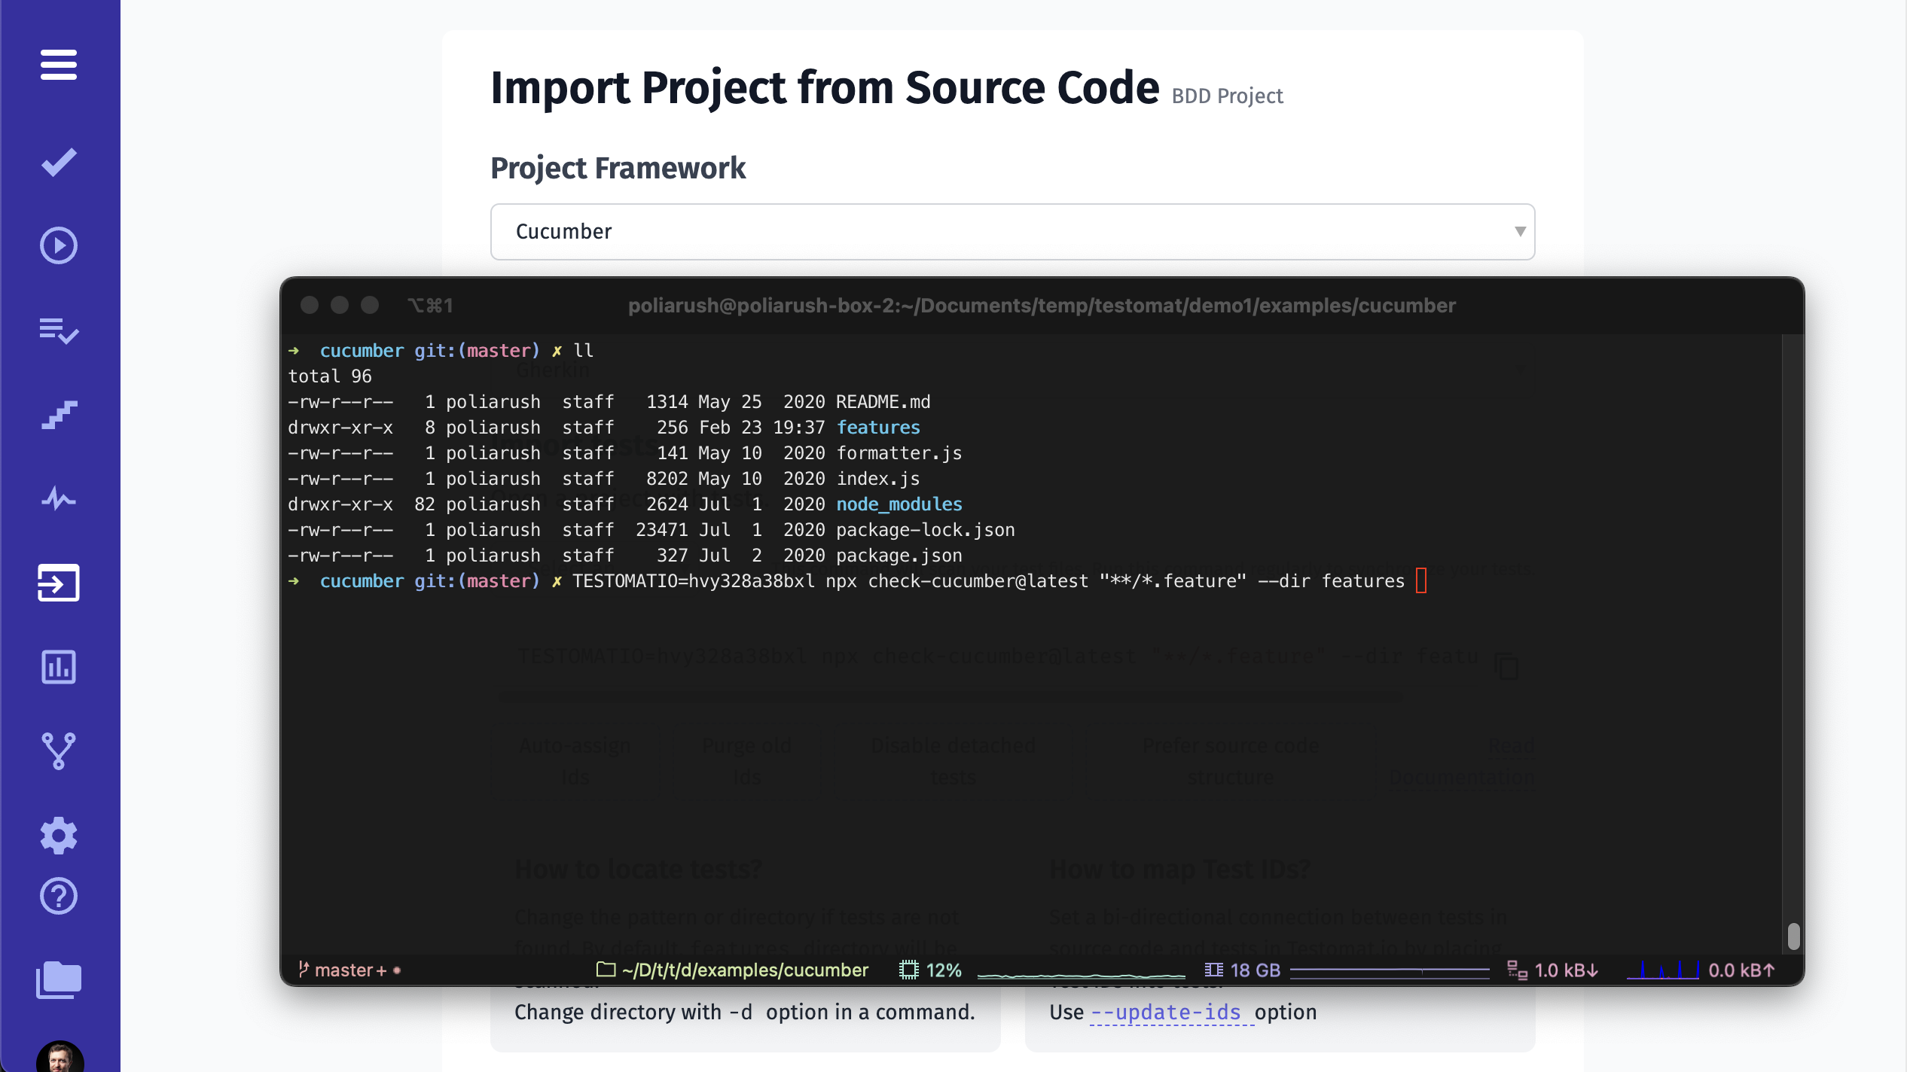Click 'index.js' in terminal listing
The image size is (1907, 1072).
(878, 479)
